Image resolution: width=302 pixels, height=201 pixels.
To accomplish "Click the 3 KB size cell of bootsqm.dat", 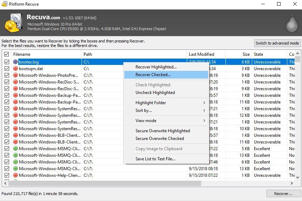I will point(245,69).
